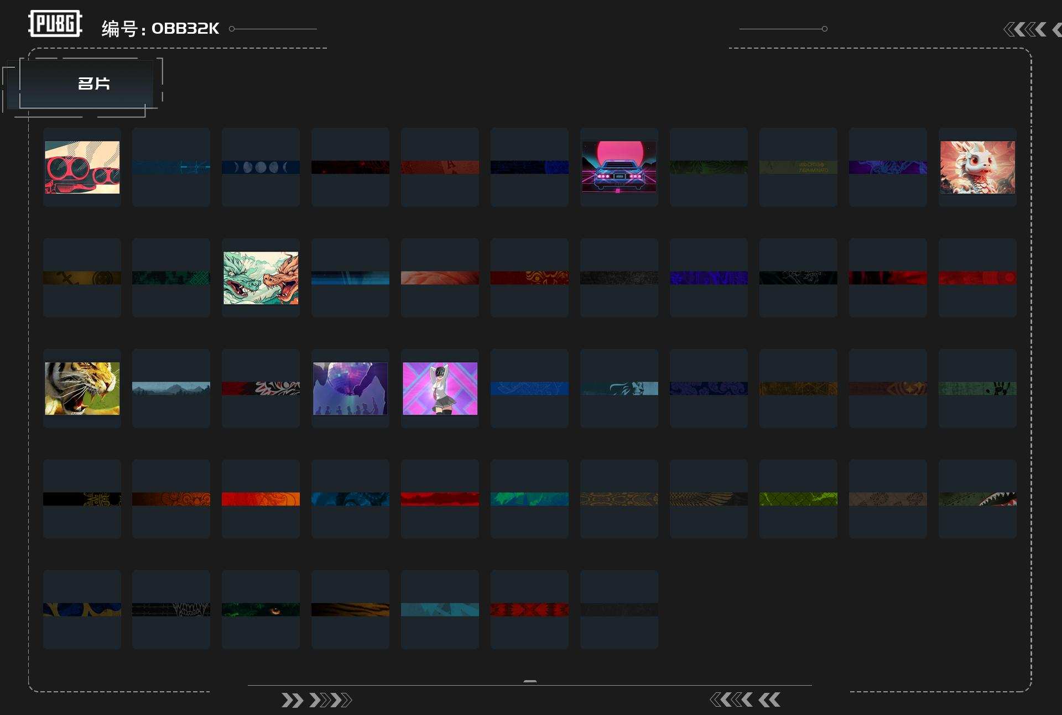Click the 编号 OBB32K label
Viewport: 1062px width, 715px height.
point(160,28)
